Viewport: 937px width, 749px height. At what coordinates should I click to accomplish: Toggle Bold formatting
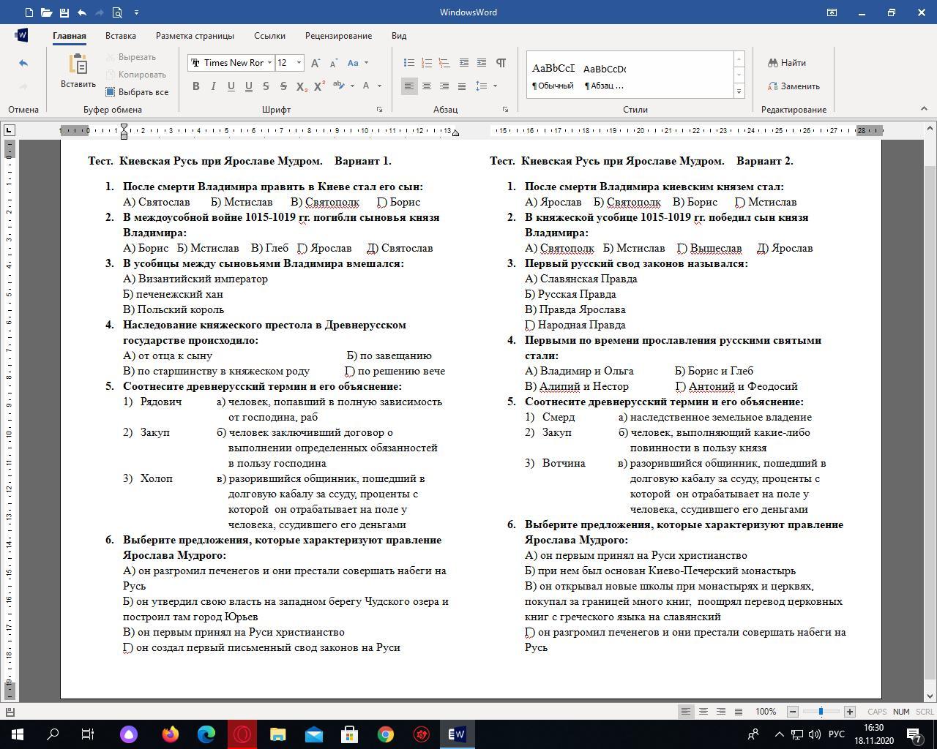pyautogui.click(x=196, y=86)
